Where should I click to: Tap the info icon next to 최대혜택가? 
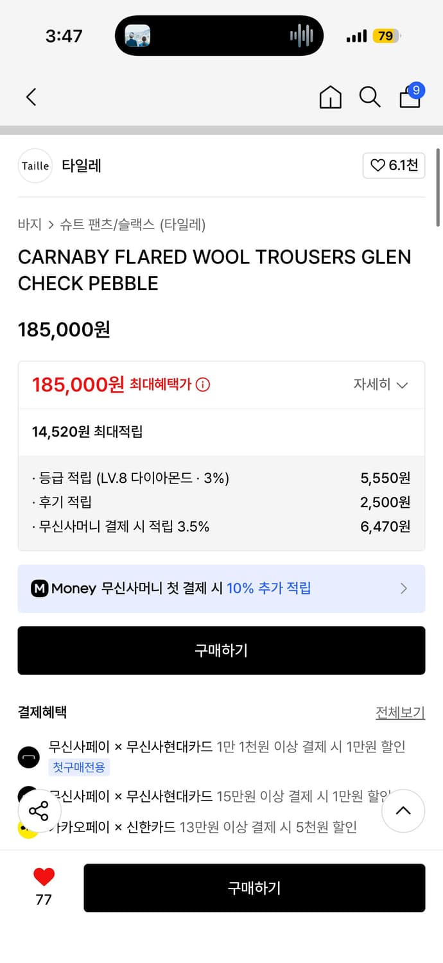tap(204, 384)
